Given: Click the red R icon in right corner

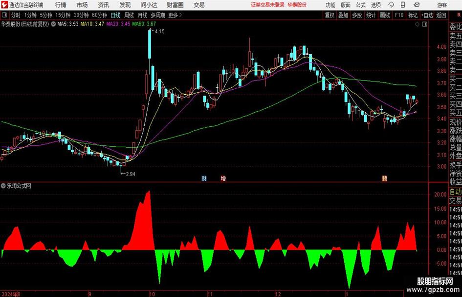Looking at the screenshot, I should click(x=459, y=15).
